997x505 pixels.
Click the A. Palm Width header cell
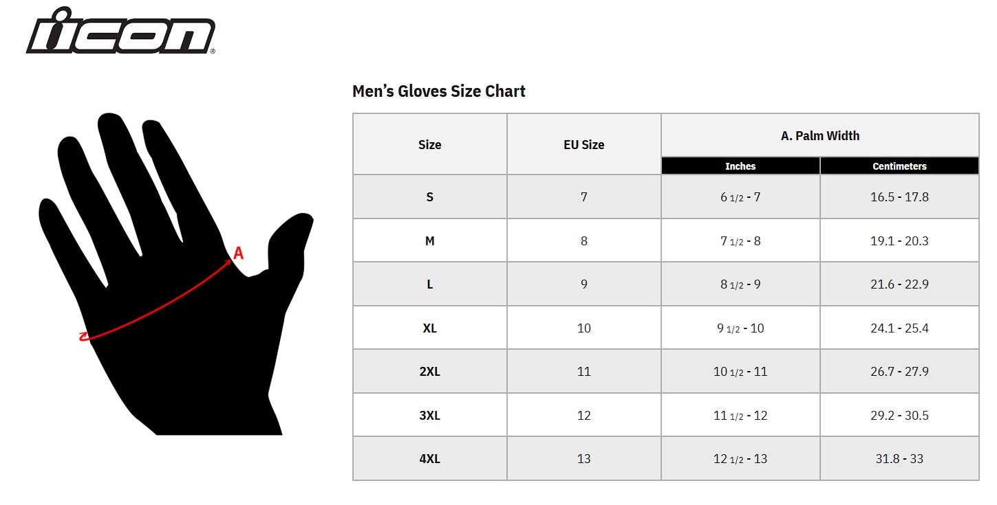point(819,136)
